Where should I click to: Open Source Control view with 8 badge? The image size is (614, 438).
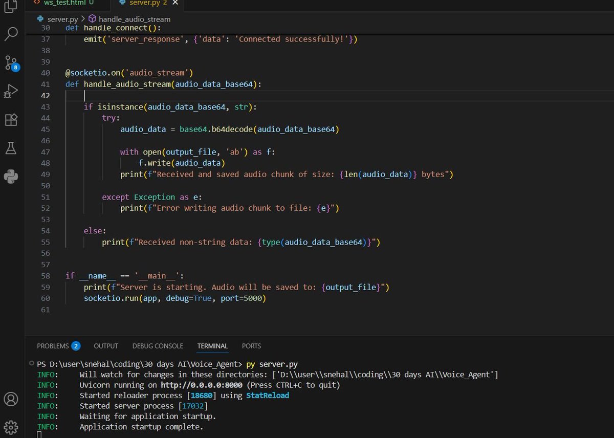(11, 63)
